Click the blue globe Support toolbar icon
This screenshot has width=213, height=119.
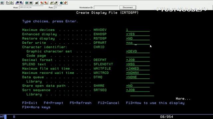pyautogui.click(x=61, y=3)
